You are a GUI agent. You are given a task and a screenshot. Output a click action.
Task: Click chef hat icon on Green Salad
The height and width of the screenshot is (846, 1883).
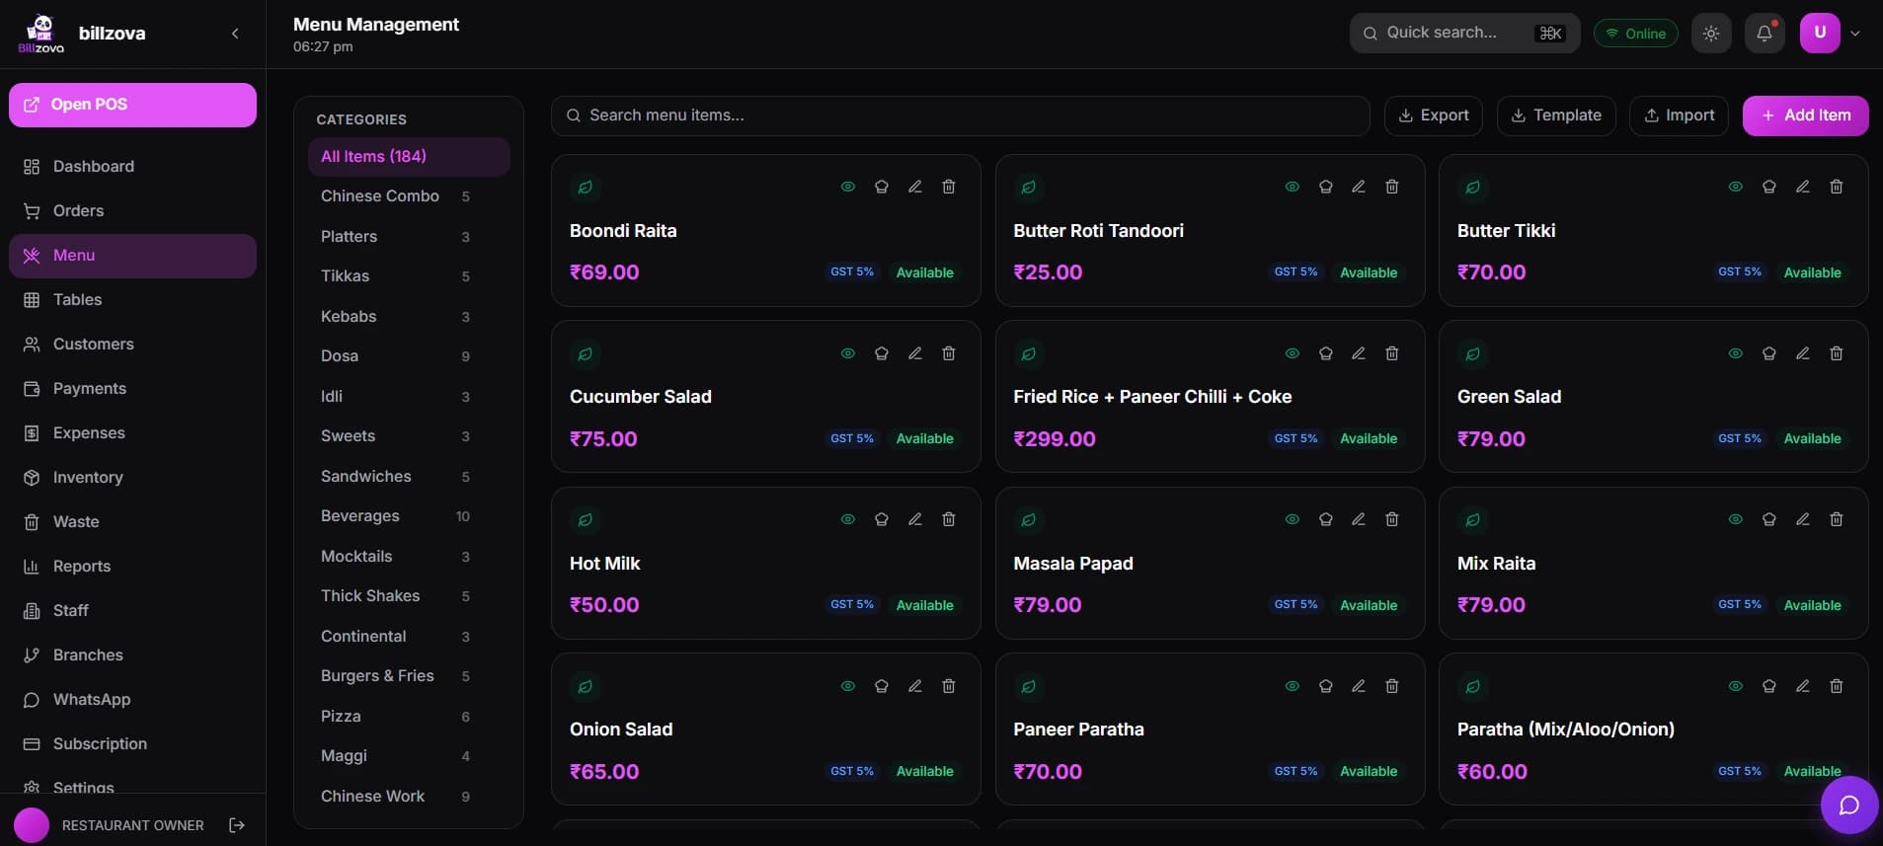[x=1769, y=353]
